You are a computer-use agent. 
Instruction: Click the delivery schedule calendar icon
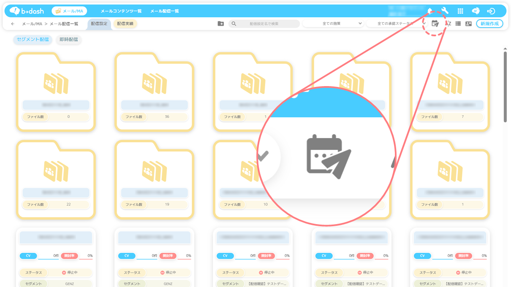pos(435,24)
